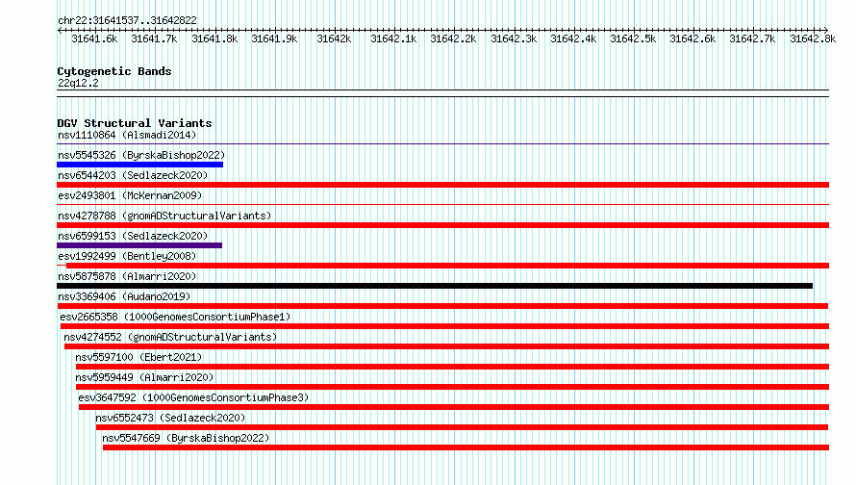The width and height of the screenshot is (856, 485).
Task: Click the 31642.7k ruler tick label
Action: point(752,38)
